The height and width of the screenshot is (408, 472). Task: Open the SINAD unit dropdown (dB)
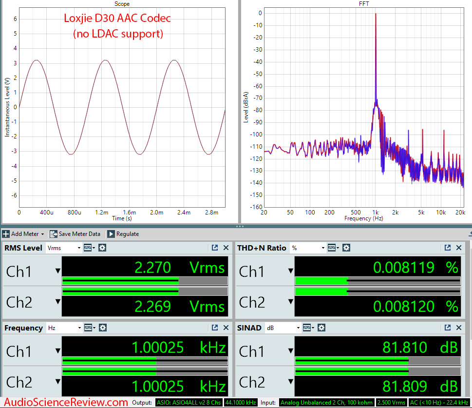pos(283,328)
